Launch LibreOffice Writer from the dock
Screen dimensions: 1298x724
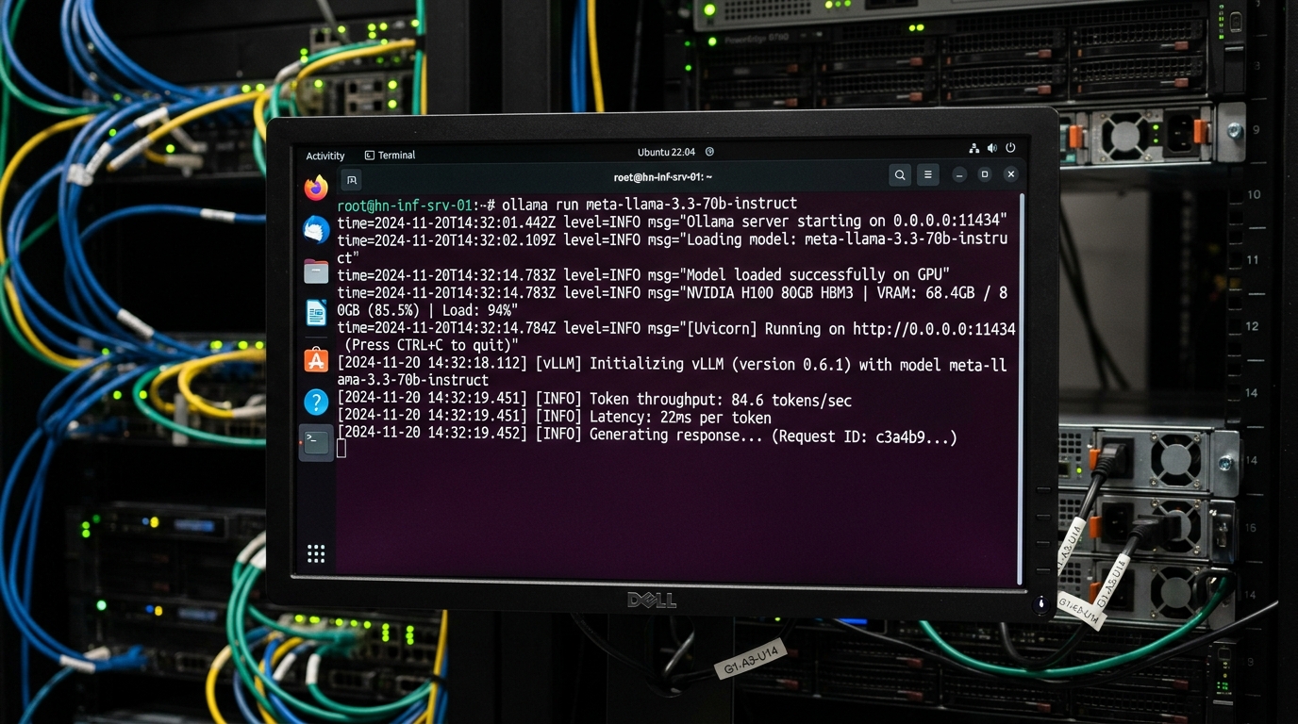pos(316,313)
